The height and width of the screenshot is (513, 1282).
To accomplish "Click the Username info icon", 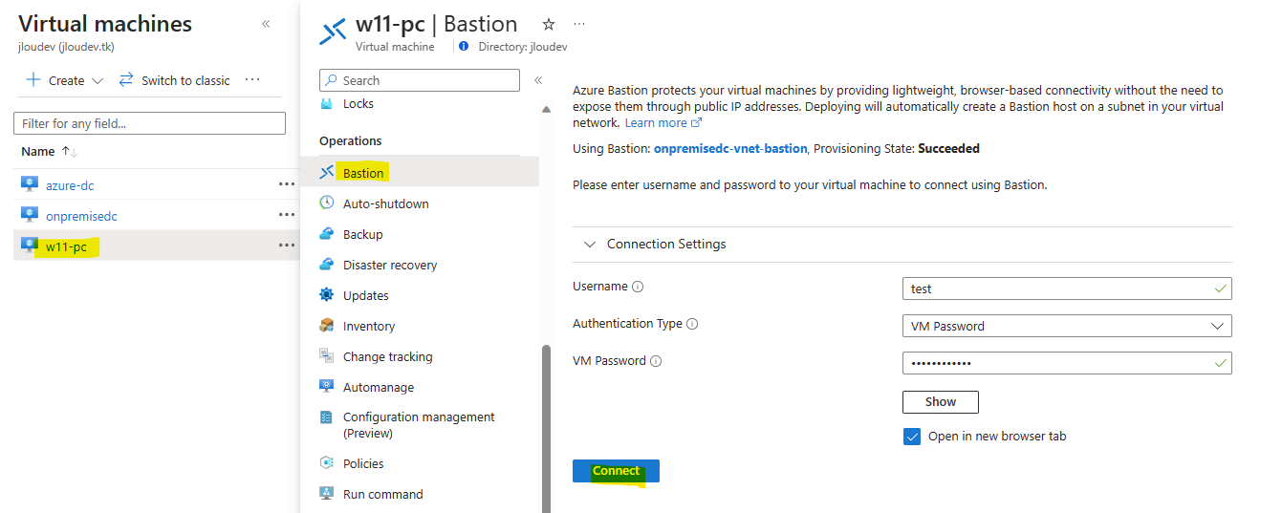I will [638, 287].
